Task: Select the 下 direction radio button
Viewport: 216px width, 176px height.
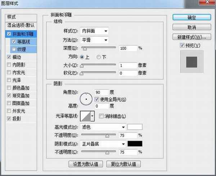Action: [99, 57]
